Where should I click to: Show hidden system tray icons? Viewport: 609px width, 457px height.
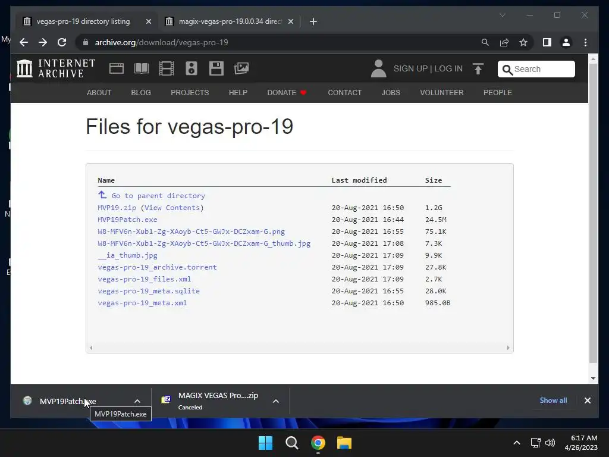[x=517, y=443]
